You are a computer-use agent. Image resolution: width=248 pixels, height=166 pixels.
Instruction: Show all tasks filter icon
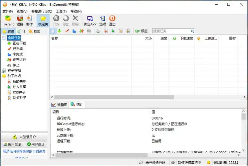pyautogui.click(x=53, y=31)
